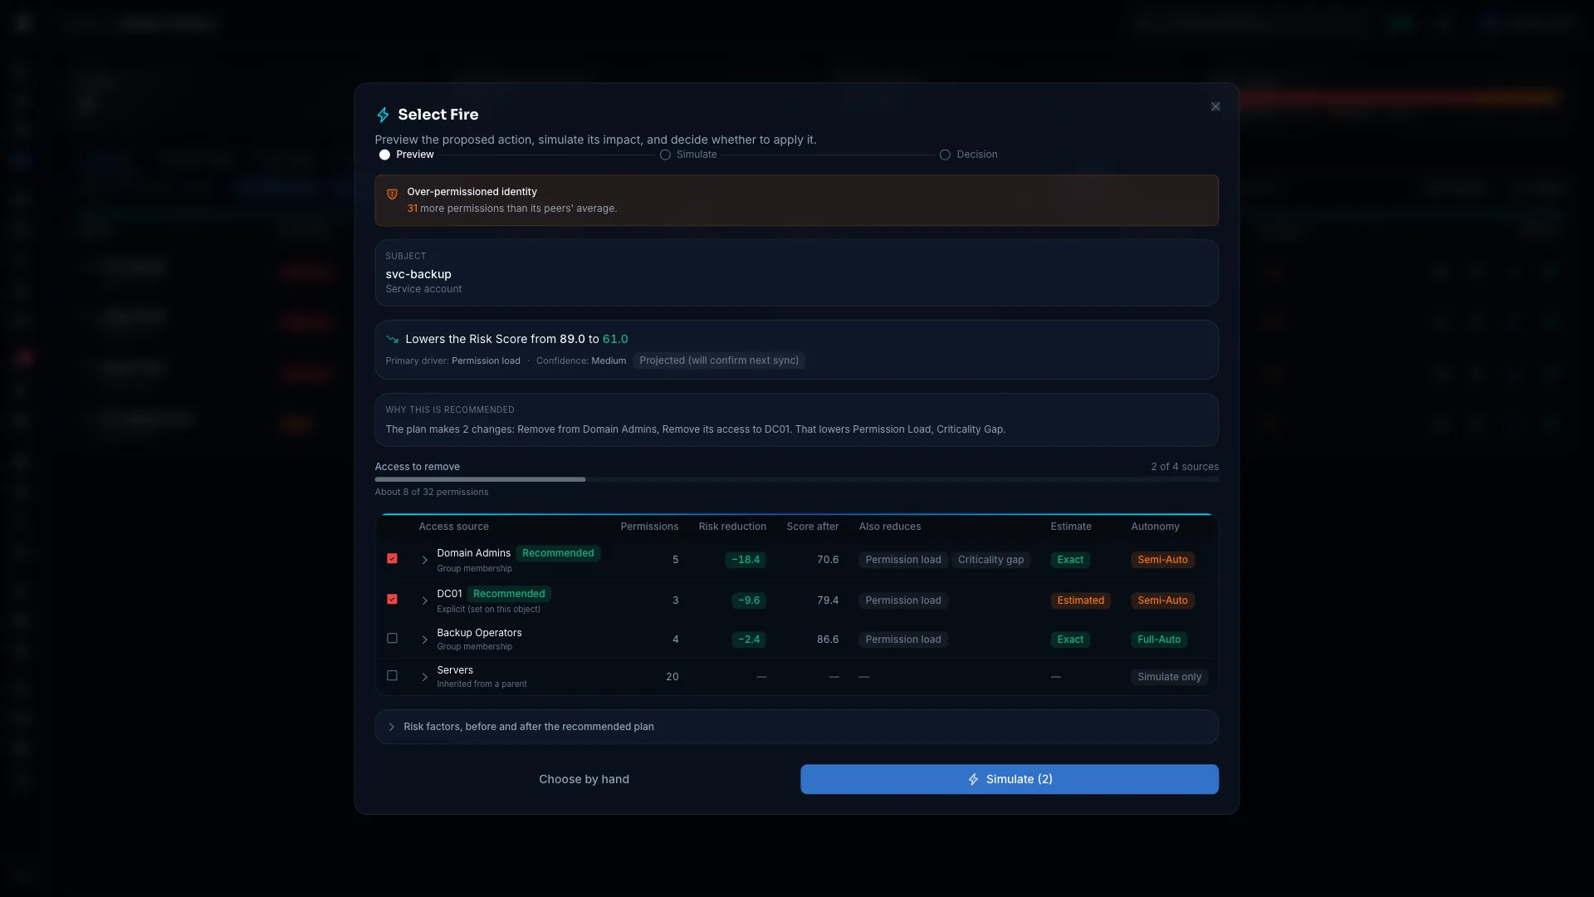
Task: Click the Simulate (2) button
Action: [x=1010, y=779]
